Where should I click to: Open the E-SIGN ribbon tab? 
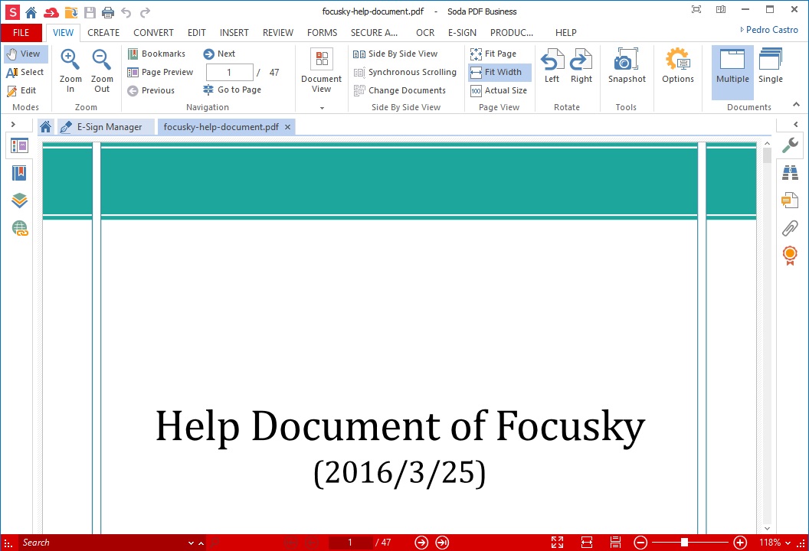[462, 32]
